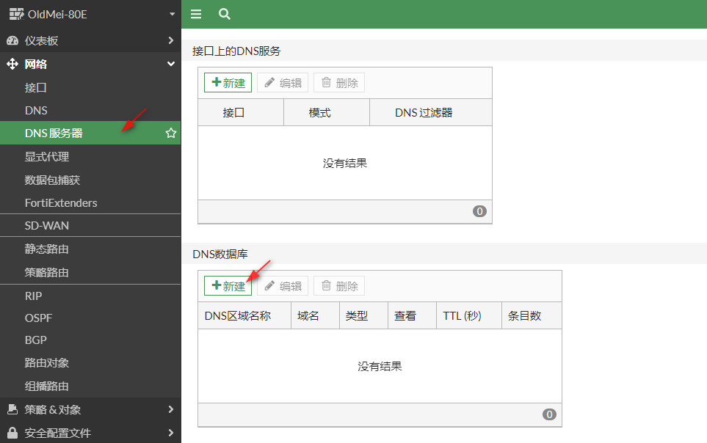The height and width of the screenshot is (443, 707).
Task: Click 编辑 under DNS数据库
Action: [x=283, y=286]
